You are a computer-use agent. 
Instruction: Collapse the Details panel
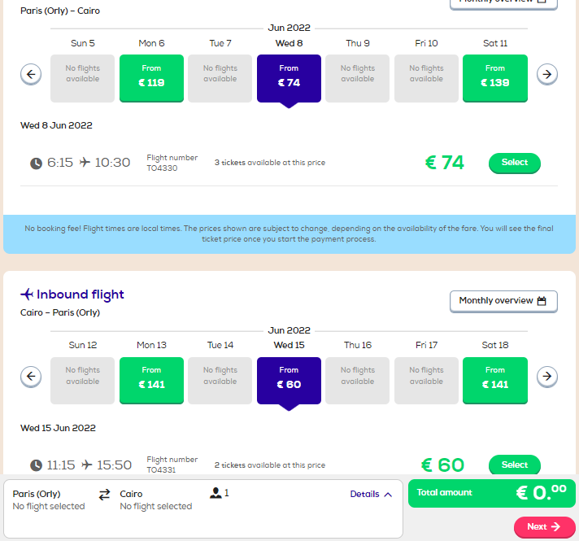click(x=371, y=494)
